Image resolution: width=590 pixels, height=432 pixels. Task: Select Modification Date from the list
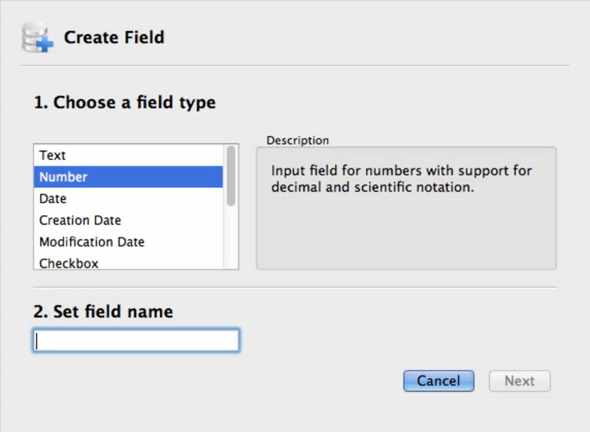pos(91,242)
